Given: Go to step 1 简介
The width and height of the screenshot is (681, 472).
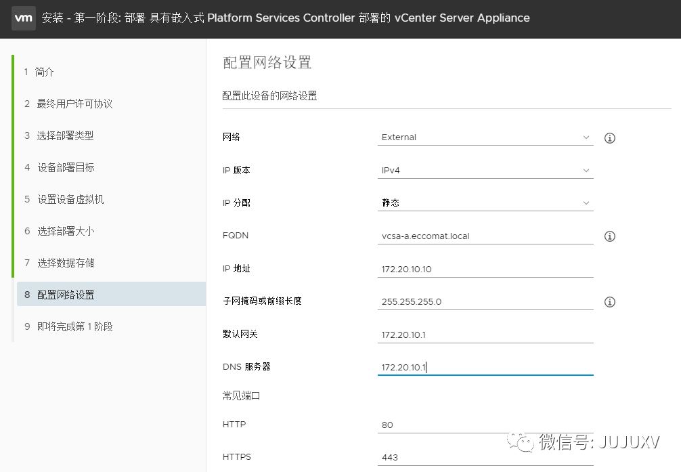Looking at the screenshot, I should (45, 72).
